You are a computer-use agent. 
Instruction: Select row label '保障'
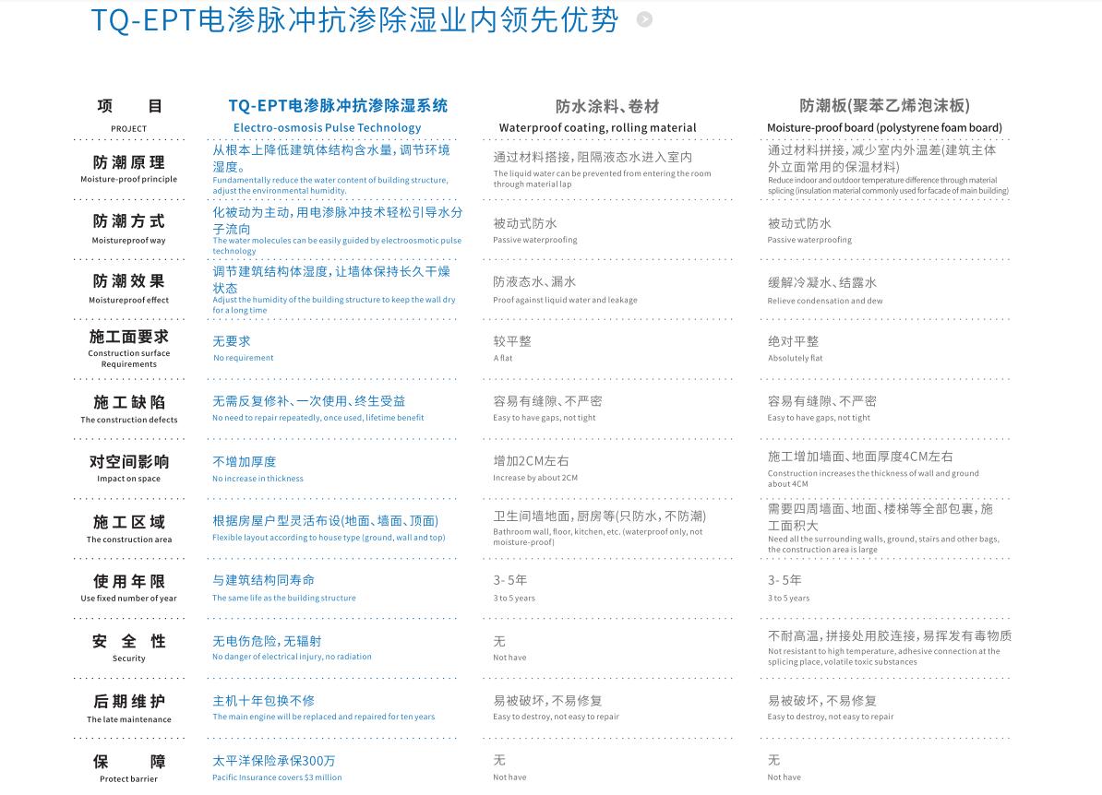click(129, 762)
